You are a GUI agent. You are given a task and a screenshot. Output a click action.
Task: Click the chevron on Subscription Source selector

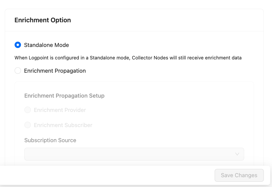pos(237,154)
